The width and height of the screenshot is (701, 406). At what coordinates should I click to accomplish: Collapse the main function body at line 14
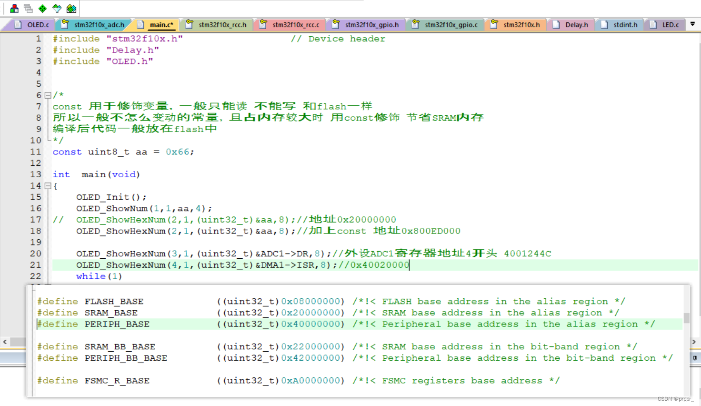[47, 186]
